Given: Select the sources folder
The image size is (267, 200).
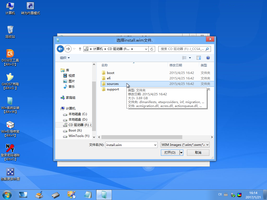Looking at the screenshot, I should coord(113,84).
